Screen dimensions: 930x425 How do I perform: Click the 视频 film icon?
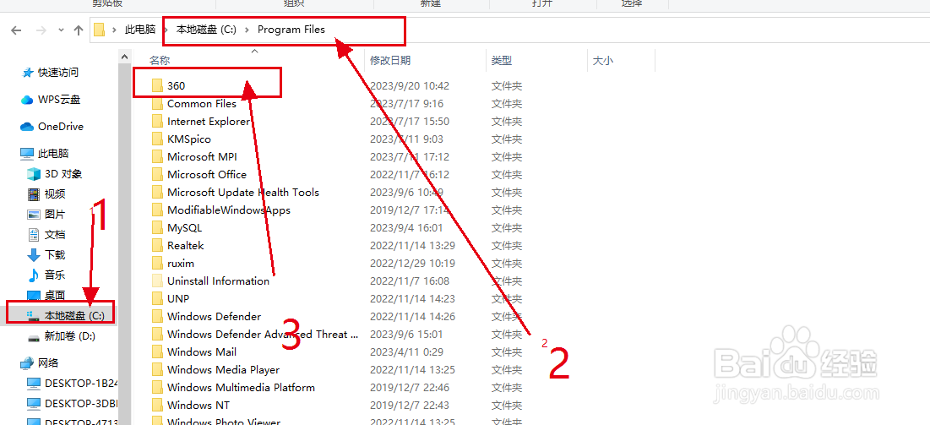(34, 194)
